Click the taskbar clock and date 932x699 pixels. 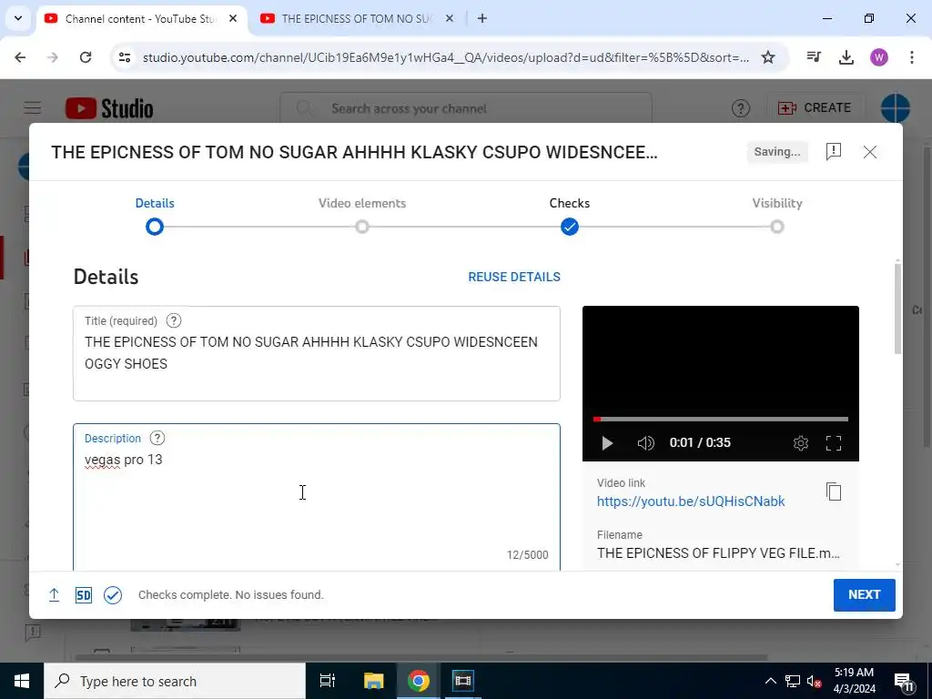[x=854, y=681]
